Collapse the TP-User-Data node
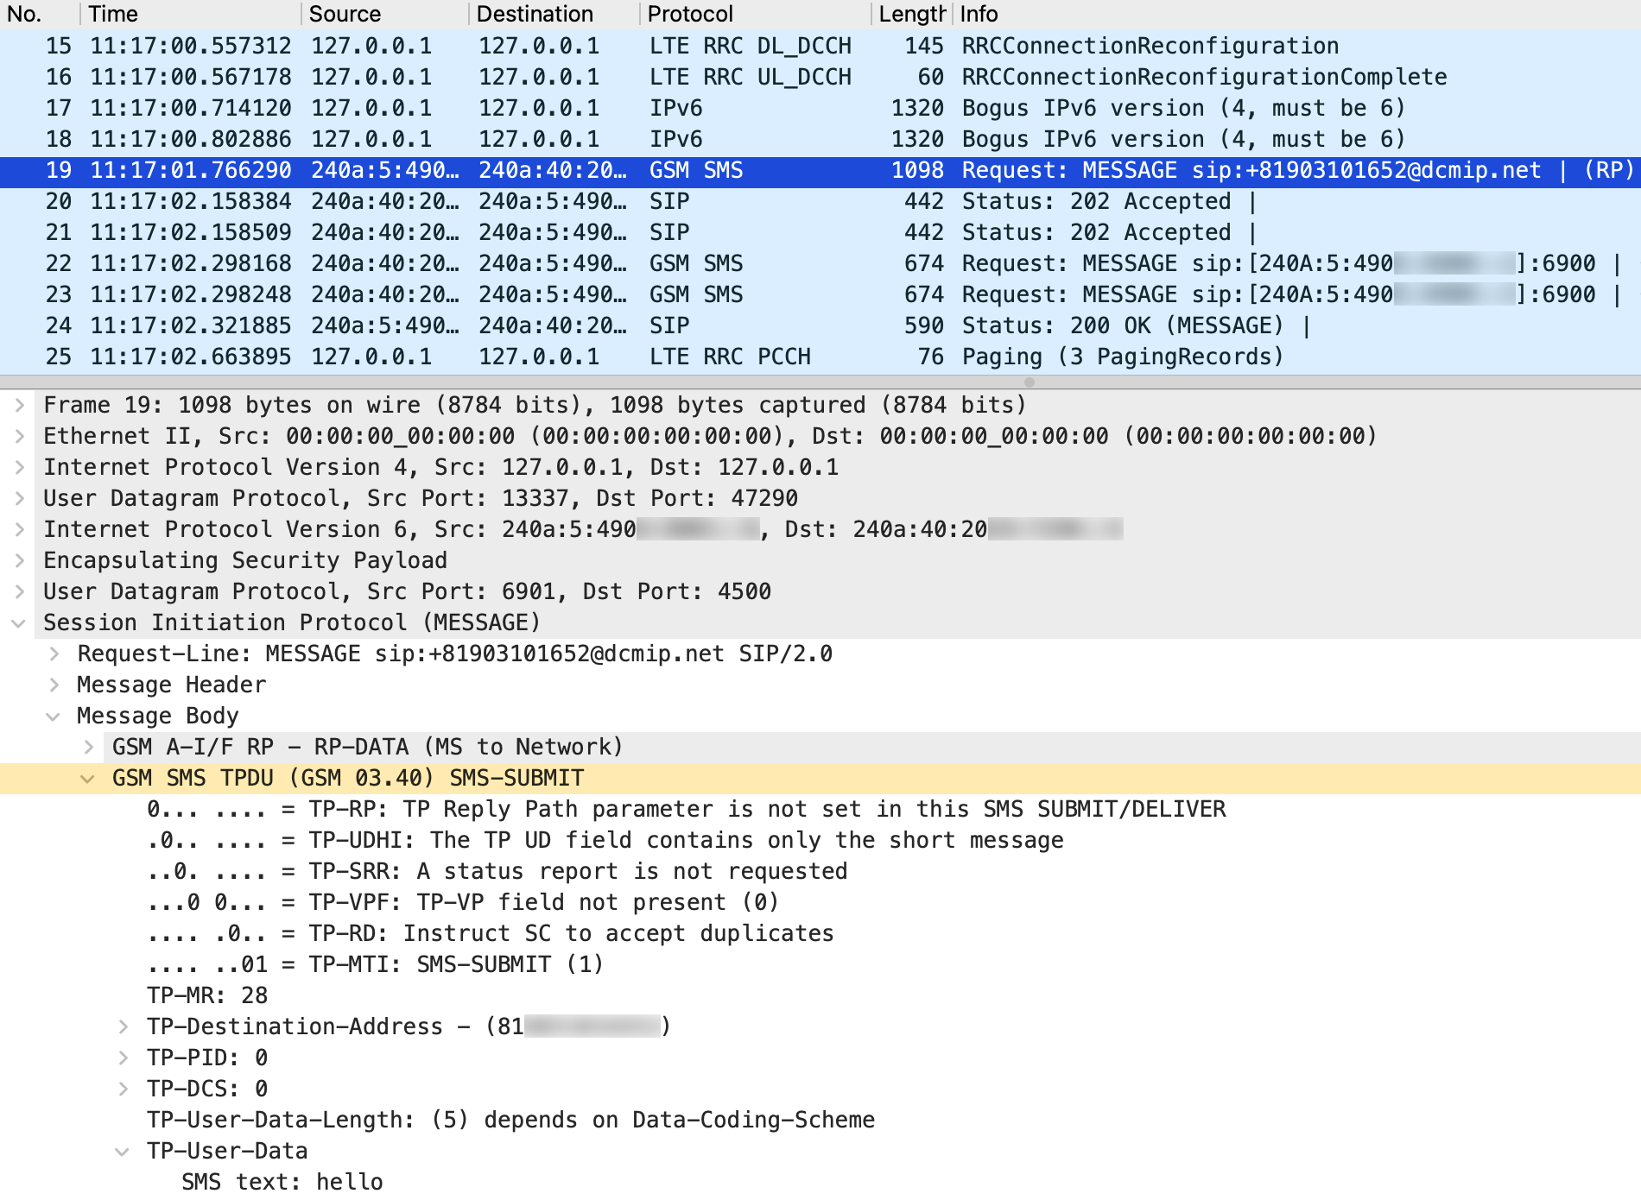Viewport: 1641px width, 1200px height. (124, 1151)
